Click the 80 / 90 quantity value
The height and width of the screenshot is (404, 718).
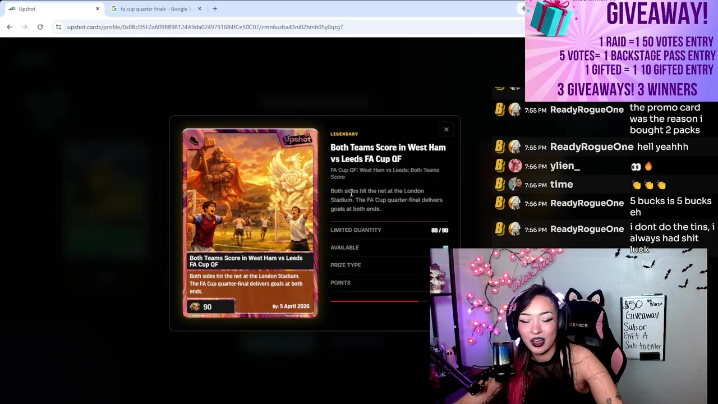point(439,230)
